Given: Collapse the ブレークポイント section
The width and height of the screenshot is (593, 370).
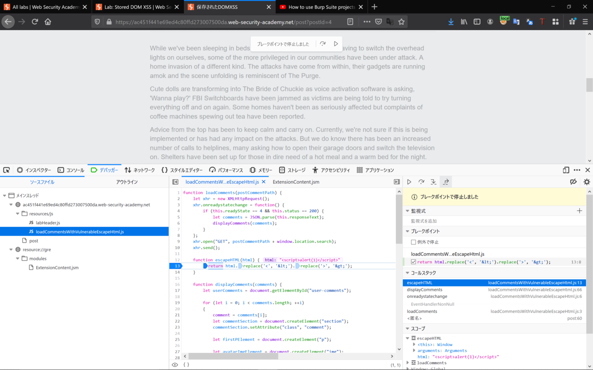Looking at the screenshot, I should coord(408,231).
